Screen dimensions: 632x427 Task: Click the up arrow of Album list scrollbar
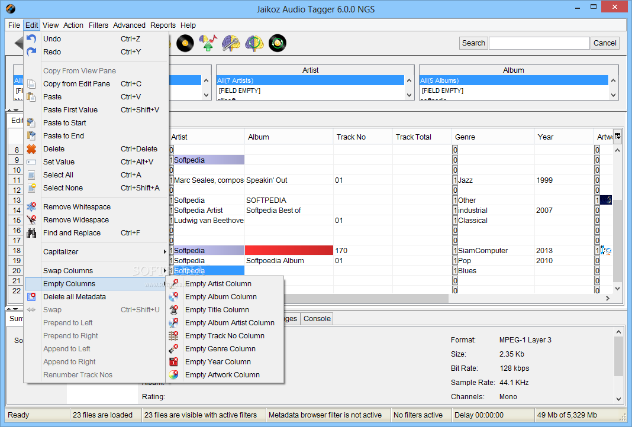tap(614, 80)
